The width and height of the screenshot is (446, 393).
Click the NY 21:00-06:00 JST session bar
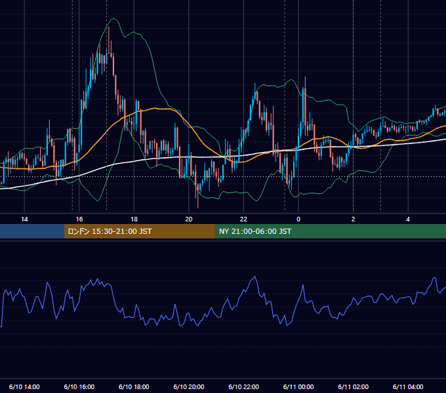[330, 231]
